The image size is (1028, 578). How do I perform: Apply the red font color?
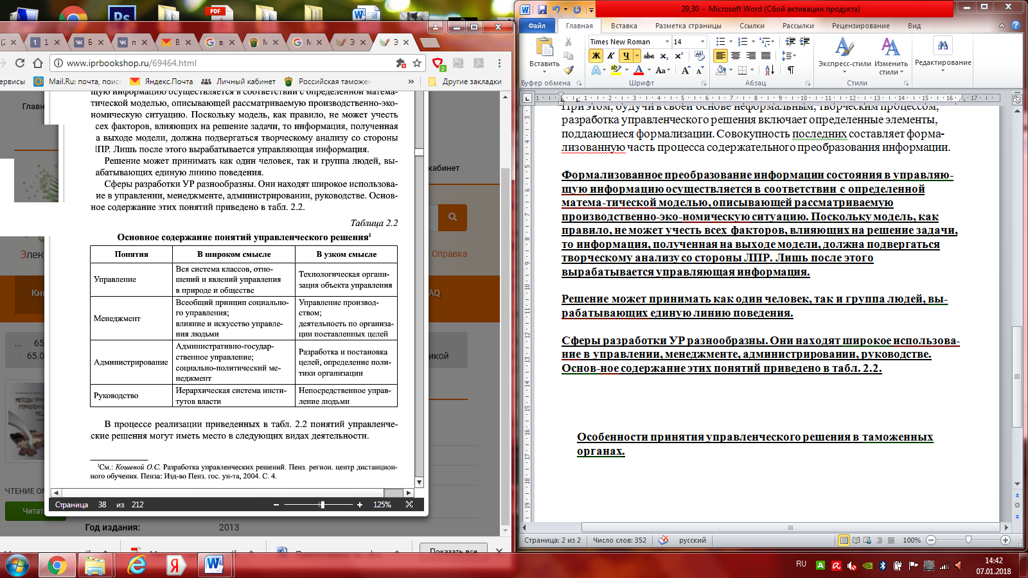(639, 70)
